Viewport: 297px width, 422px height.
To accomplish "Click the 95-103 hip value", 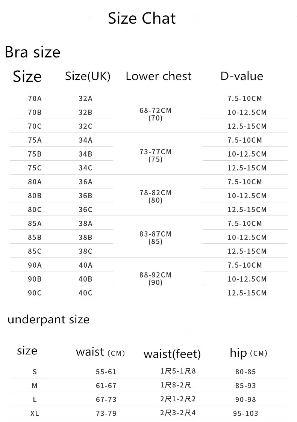I will point(245,413).
